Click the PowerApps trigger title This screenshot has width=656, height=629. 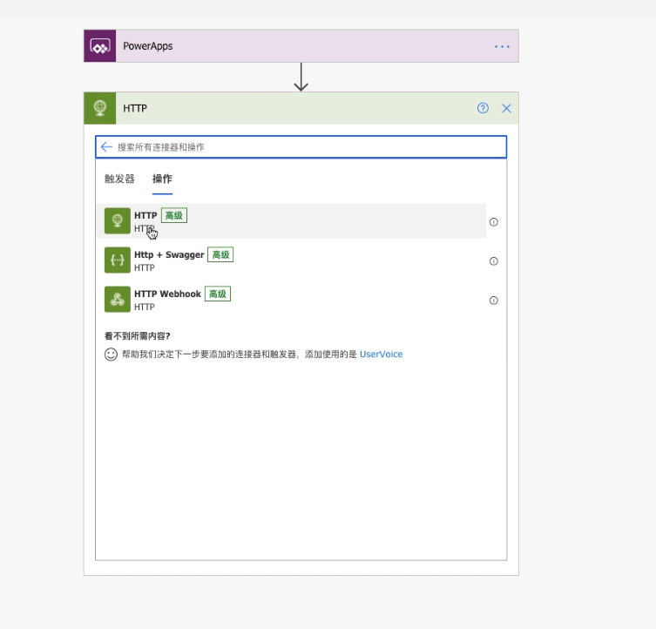148,46
